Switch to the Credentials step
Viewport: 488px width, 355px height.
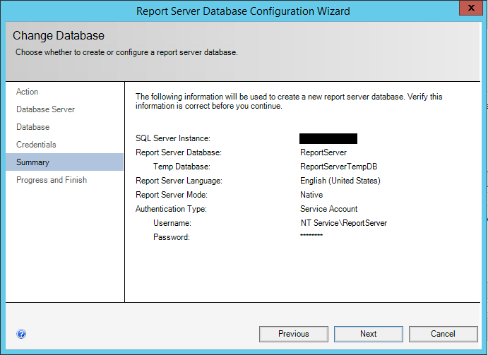pos(36,145)
